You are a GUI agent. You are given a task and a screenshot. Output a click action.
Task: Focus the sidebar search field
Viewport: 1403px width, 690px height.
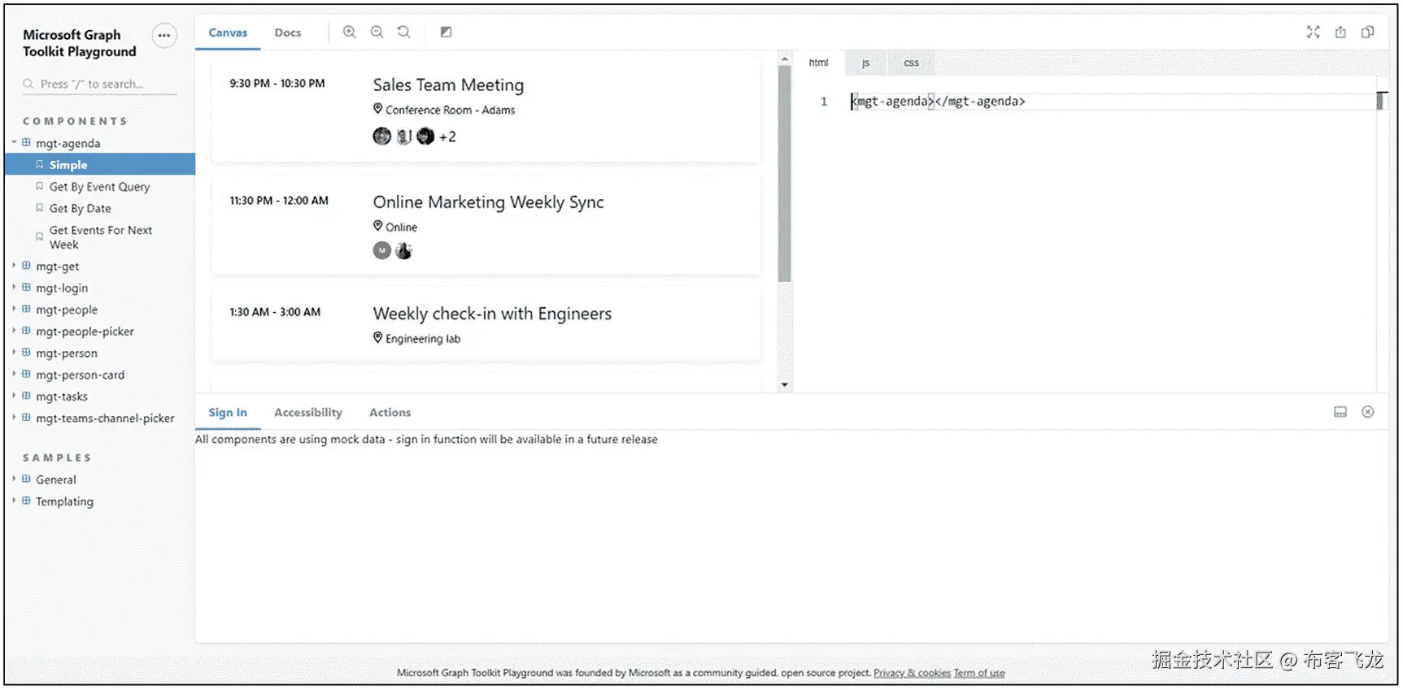(x=99, y=84)
